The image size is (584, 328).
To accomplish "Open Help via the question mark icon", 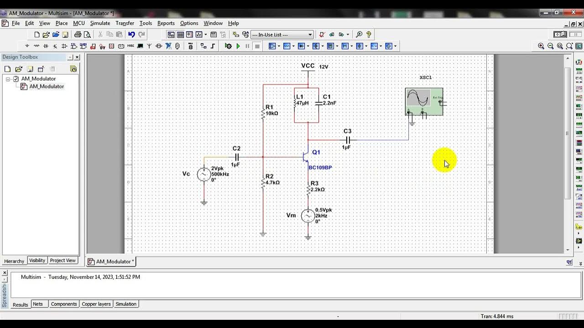I will 369,34.
